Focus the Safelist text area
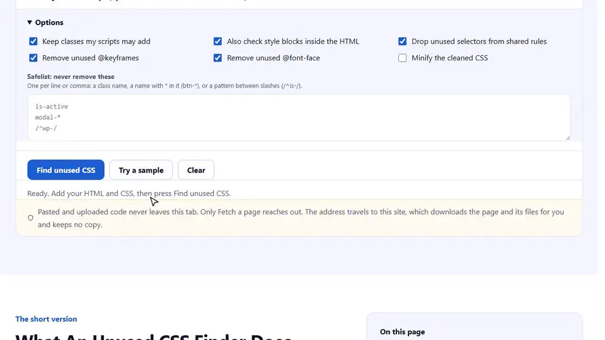605x340 pixels. (x=299, y=118)
